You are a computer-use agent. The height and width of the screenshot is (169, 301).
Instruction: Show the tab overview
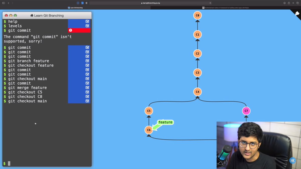[x=298, y=3]
